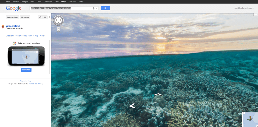Open Mail in the top bar
Screen dimensions: 258x127
[33, 2]
